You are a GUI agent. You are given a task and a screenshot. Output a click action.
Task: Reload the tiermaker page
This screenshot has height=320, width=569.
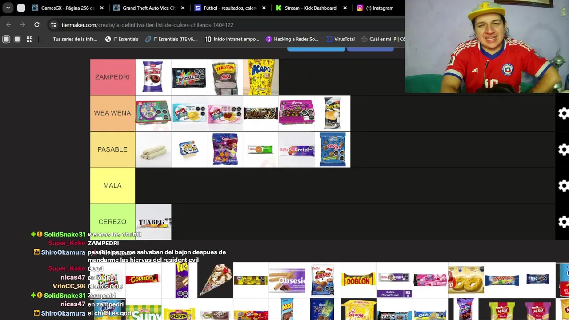pyautogui.click(x=37, y=25)
